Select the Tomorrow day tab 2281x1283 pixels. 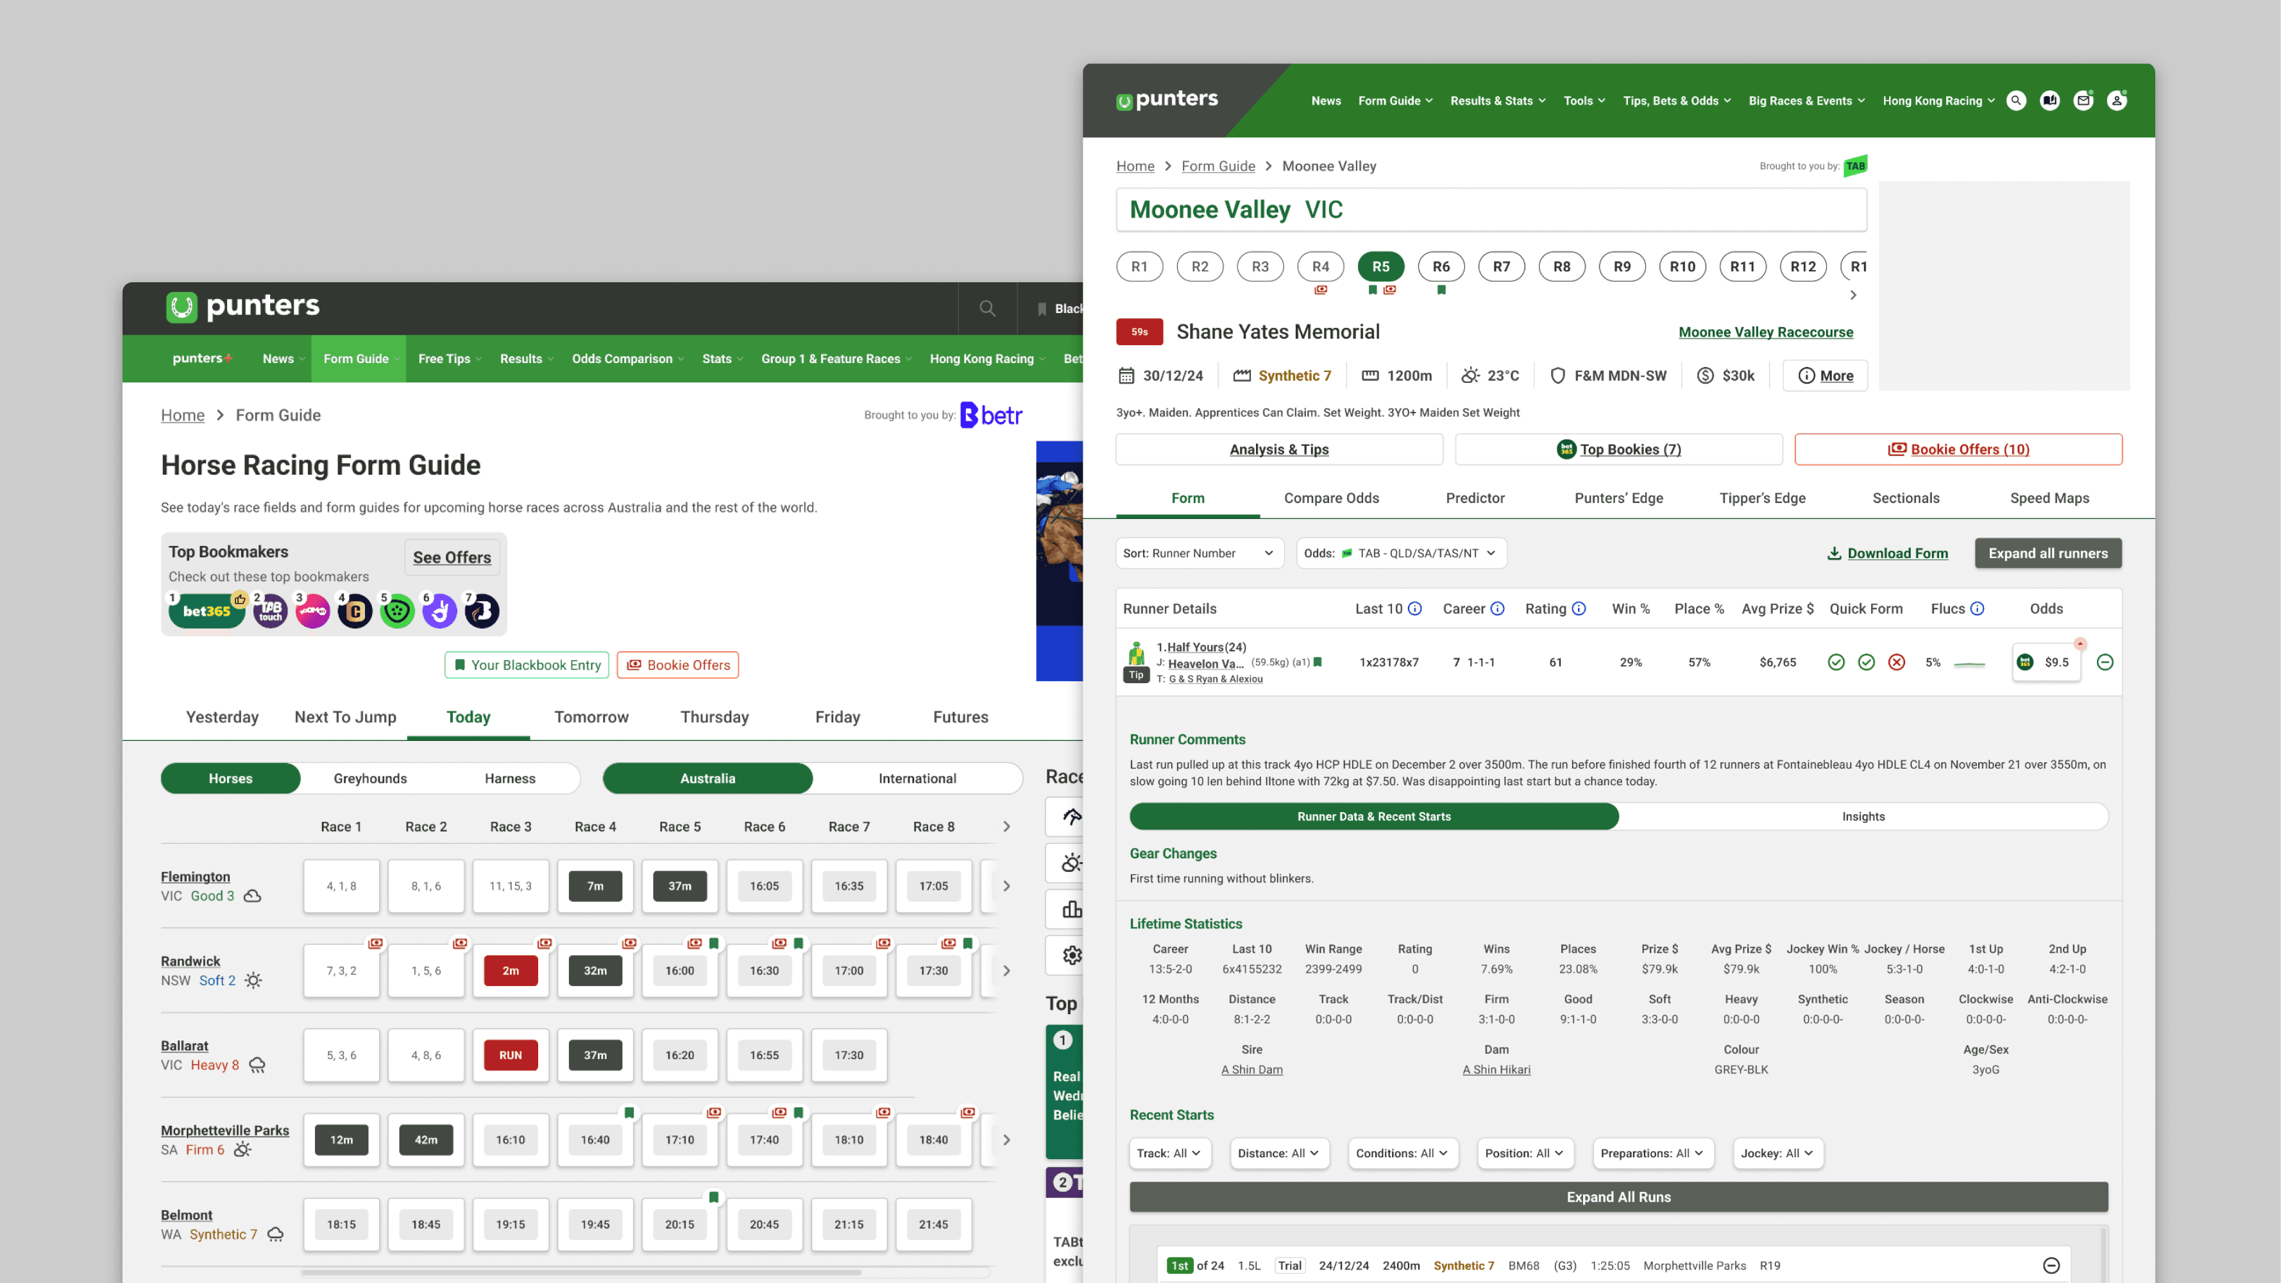591,717
